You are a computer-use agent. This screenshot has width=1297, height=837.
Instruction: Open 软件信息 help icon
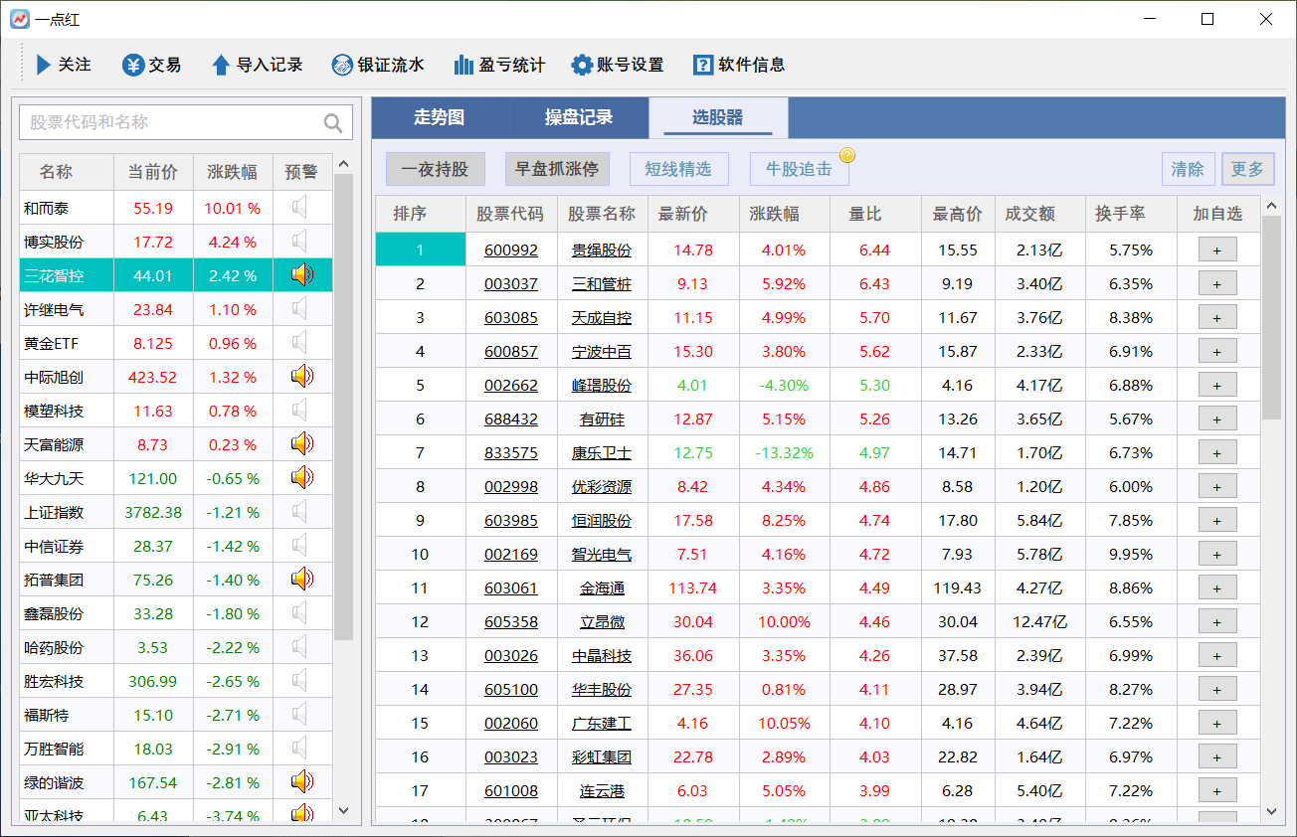[x=703, y=65]
